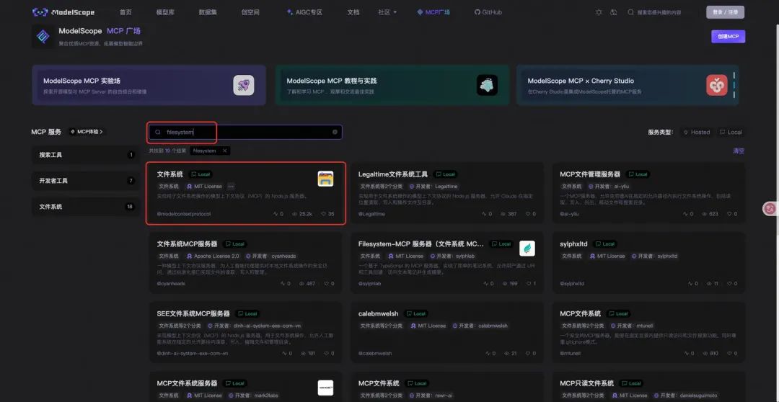Click the like heart on 文件系统 card
Viewport: 779px width, 402px height.
coord(323,214)
